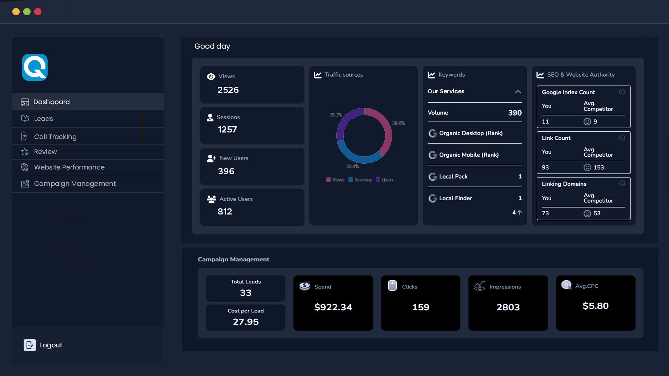Click Google icon beside Organic Mobile (Rank)
669x376 pixels.
click(x=432, y=155)
